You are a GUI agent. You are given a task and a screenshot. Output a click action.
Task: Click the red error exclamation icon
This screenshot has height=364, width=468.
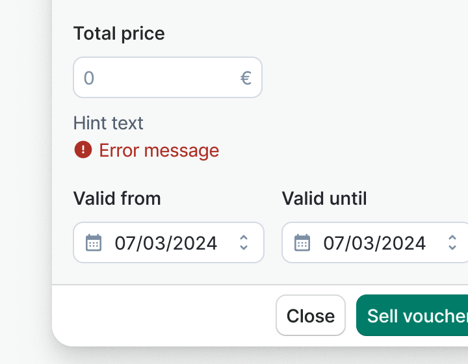point(83,150)
